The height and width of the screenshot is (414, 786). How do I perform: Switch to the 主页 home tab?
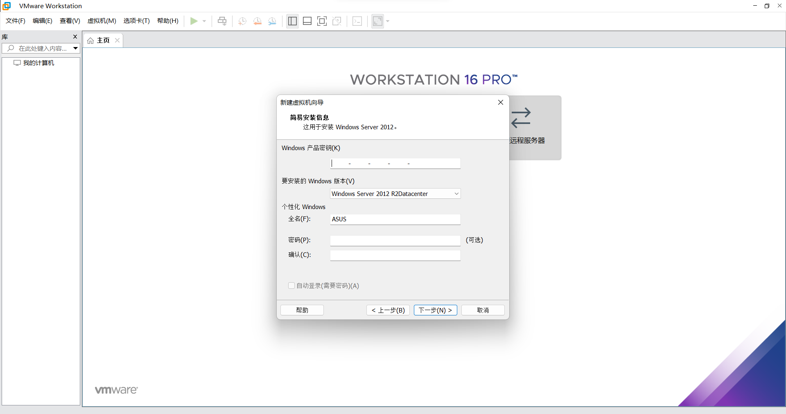pos(103,40)
